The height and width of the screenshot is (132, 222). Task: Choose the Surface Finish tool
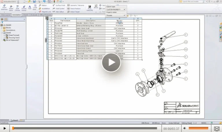(x=59, y=5)
